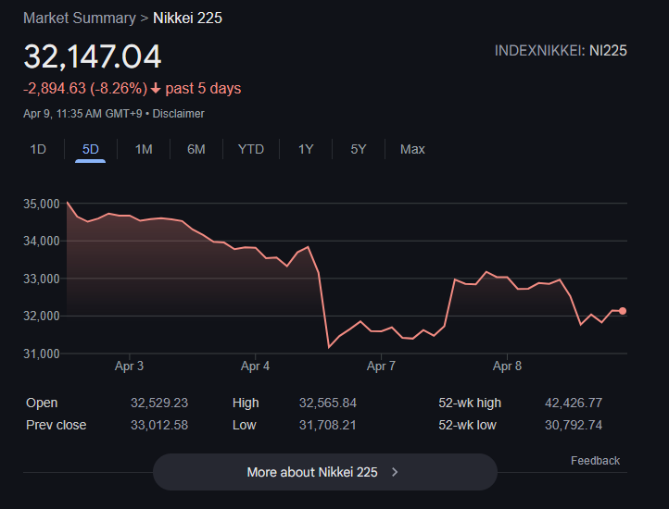Click the 35,000 y-axis label
The image size is (669, 509).
point(42,204)
